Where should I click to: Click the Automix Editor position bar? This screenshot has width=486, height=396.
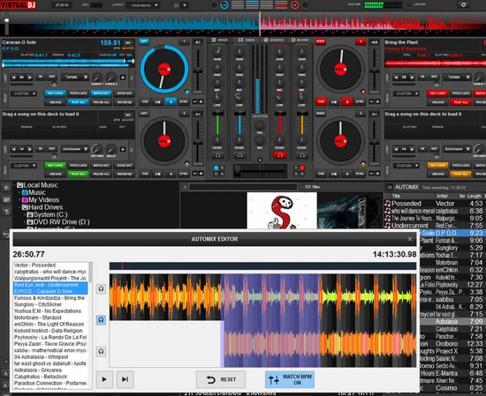click(263, 266)
